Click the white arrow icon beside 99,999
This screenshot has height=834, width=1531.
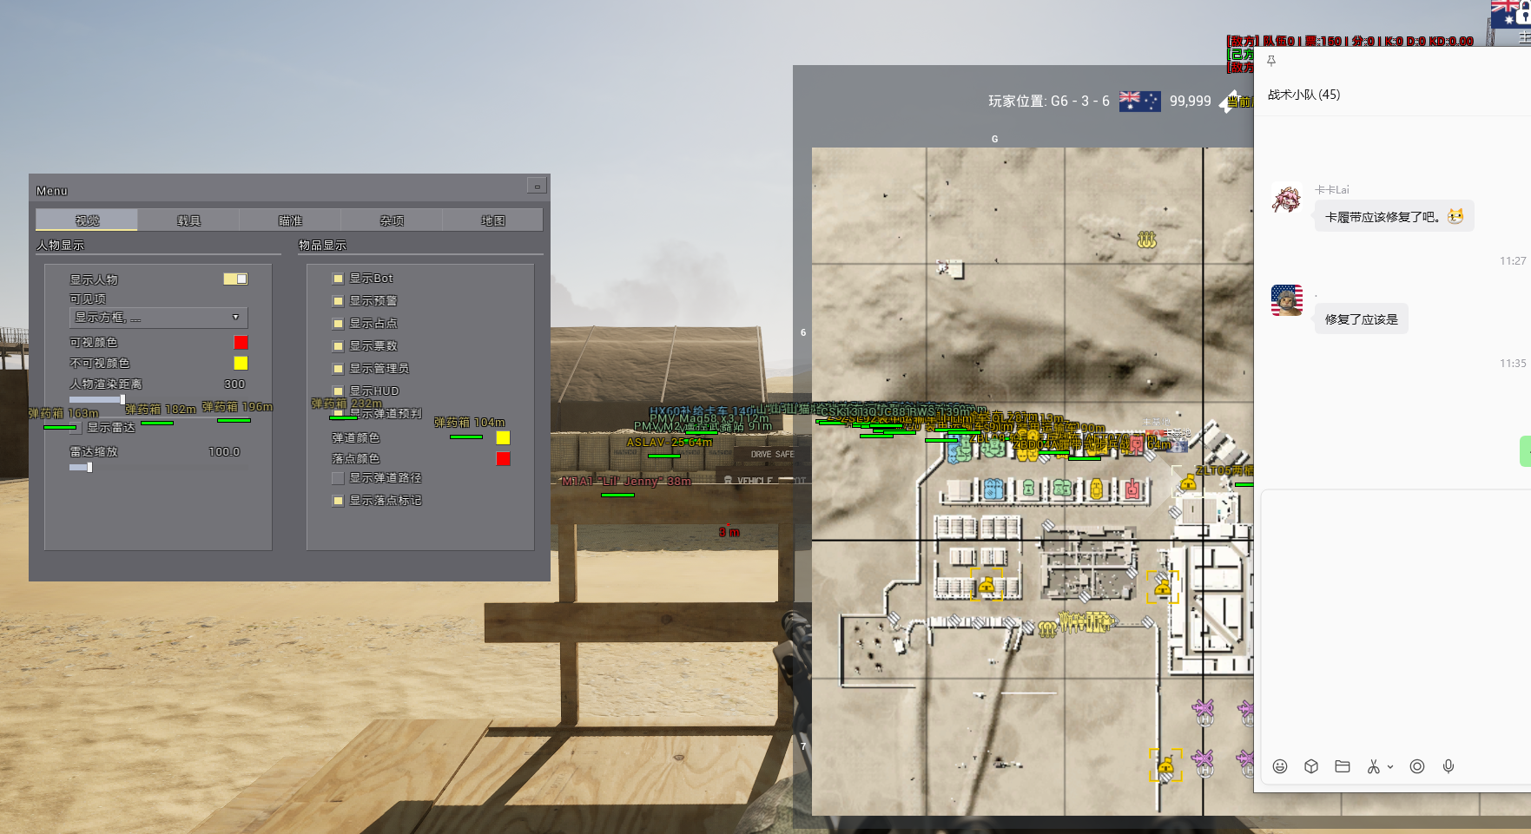1228,102
